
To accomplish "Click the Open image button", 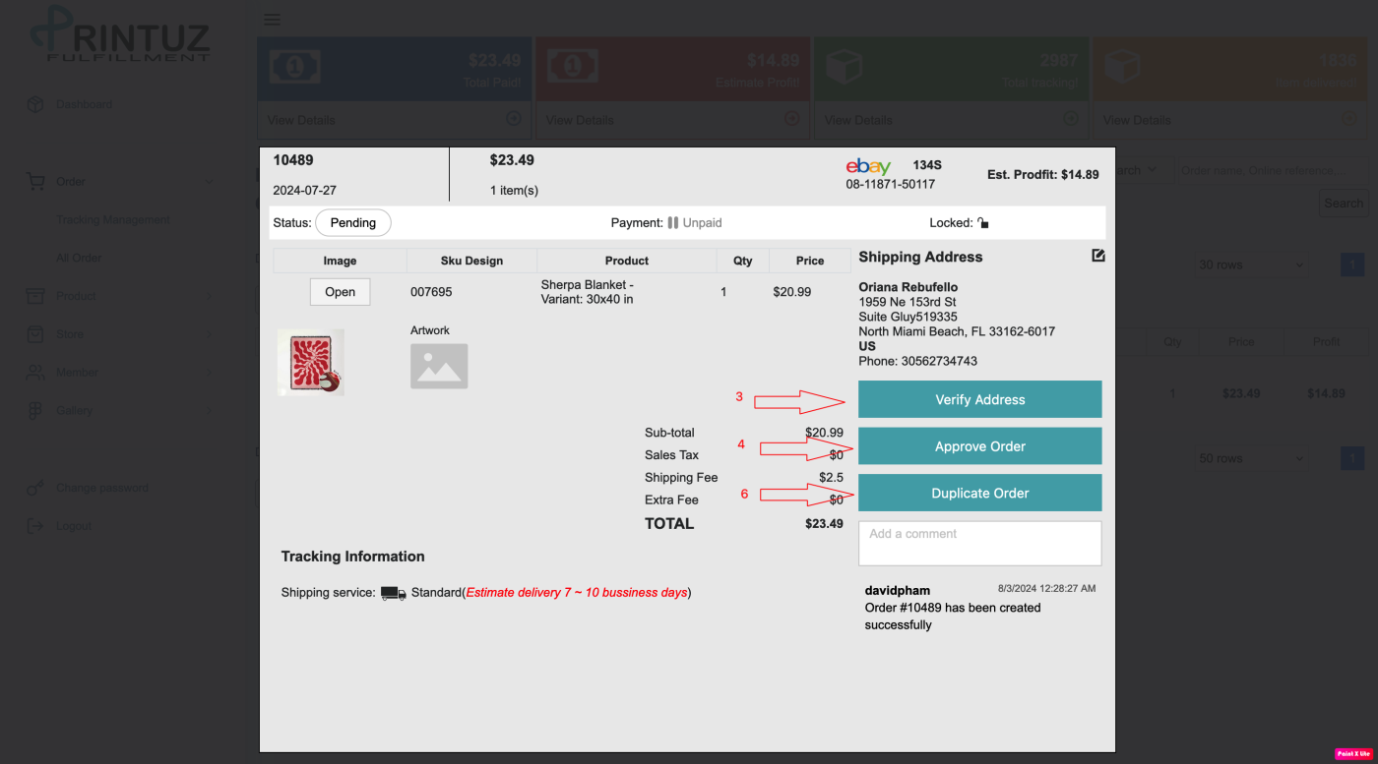I will tap(340, 292).
